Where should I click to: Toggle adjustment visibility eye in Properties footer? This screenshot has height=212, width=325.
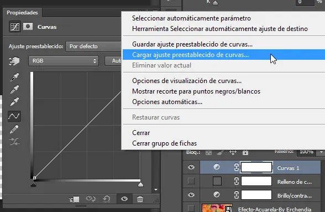pos(124,199)
